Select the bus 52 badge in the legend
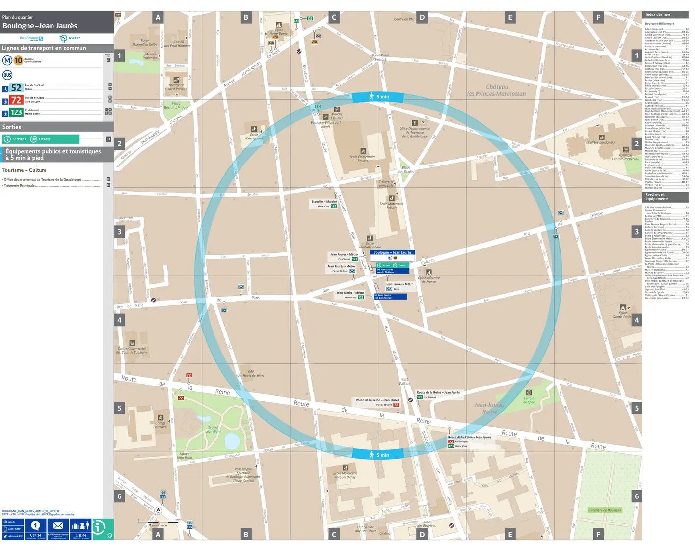The image size is (695, 551). pyautogui.click(x=16, y=88)
